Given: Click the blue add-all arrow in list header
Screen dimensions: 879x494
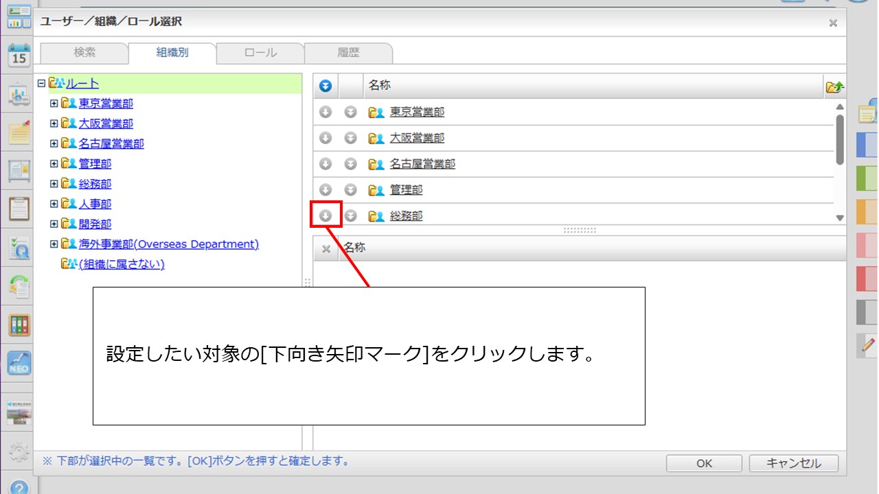Looking at the screenshot, I should pos(326,86).
